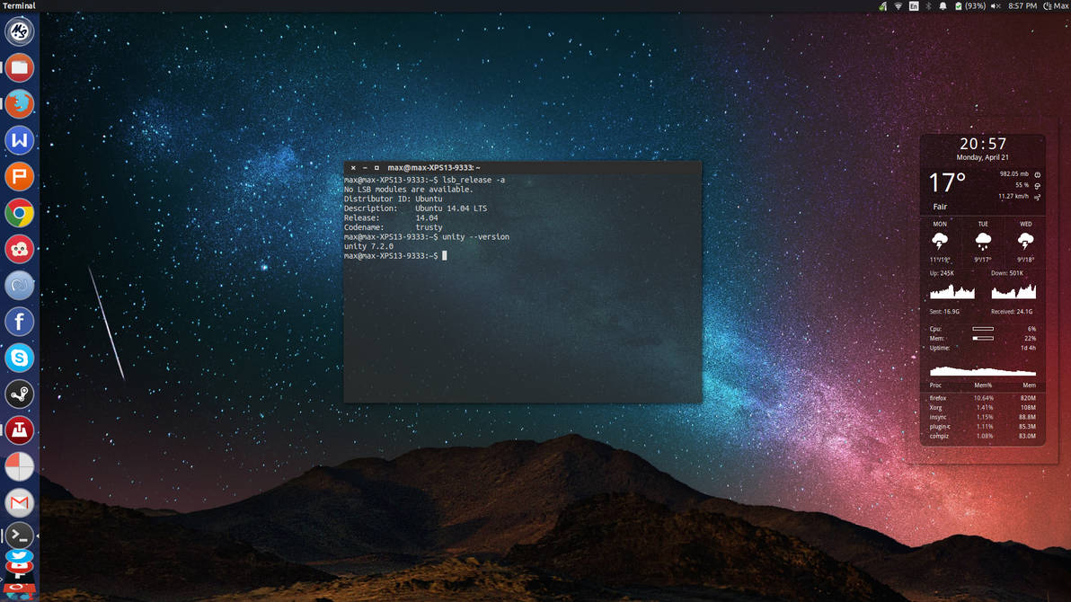Viewport: 1071px width, 602px height.
Task: Open the clock menu showing 8:57 PM
Action: [x=1022, y=6]
